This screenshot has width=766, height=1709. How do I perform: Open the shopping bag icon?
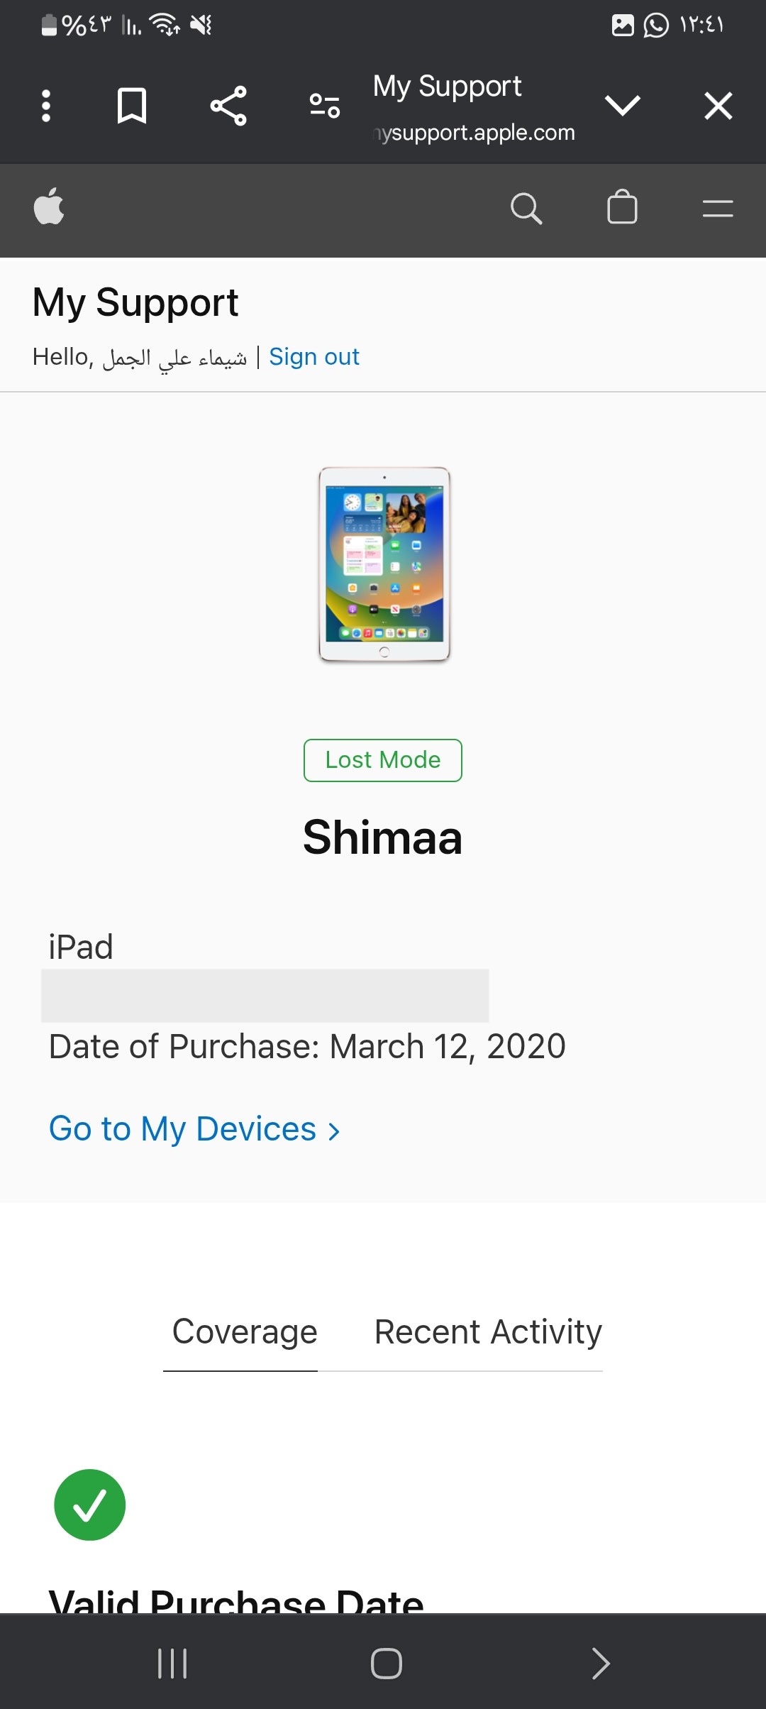(x=622, y=207)
